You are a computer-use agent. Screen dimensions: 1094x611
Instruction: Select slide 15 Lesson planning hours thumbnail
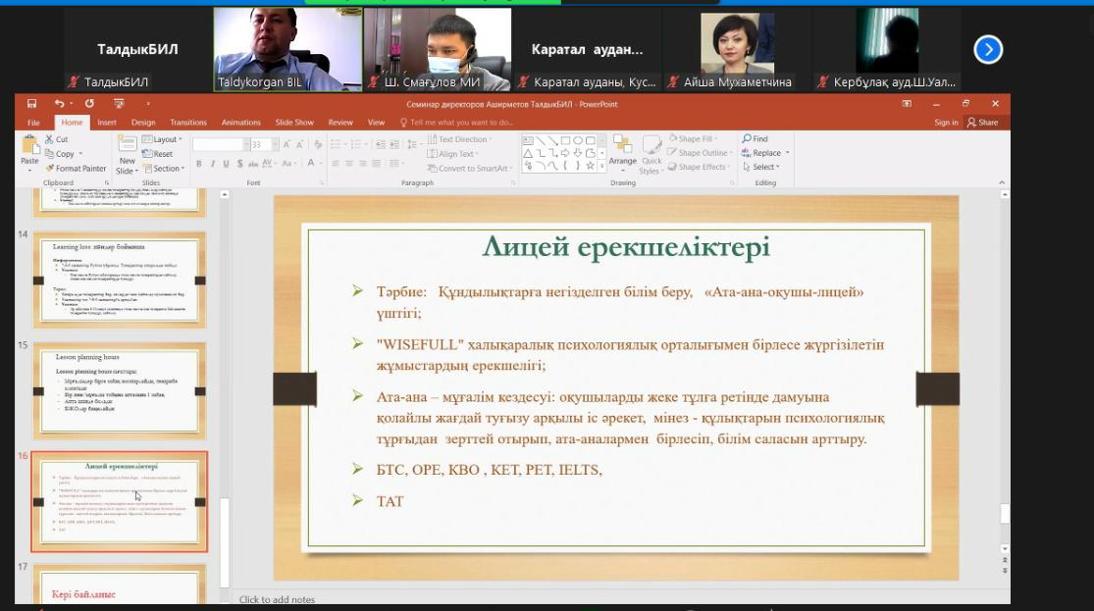click(x=120, y=391)
